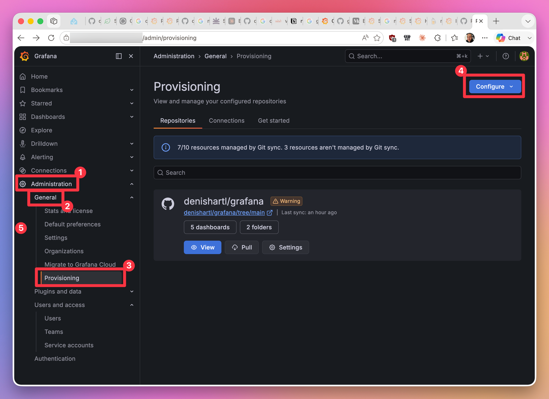
Task: Open Home in the sidebar
Action: coord(39,76)
